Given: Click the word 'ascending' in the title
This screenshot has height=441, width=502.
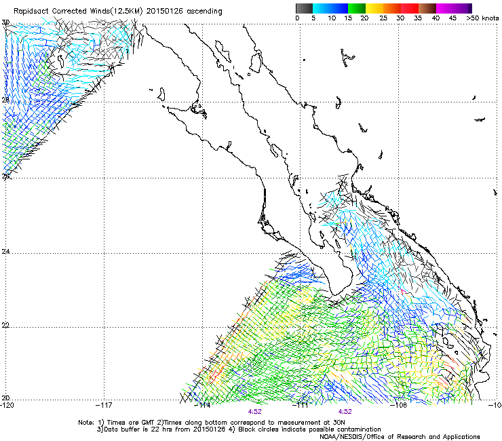Looking at the screenshot, I should pyautogui.click(x=204, y=12).
